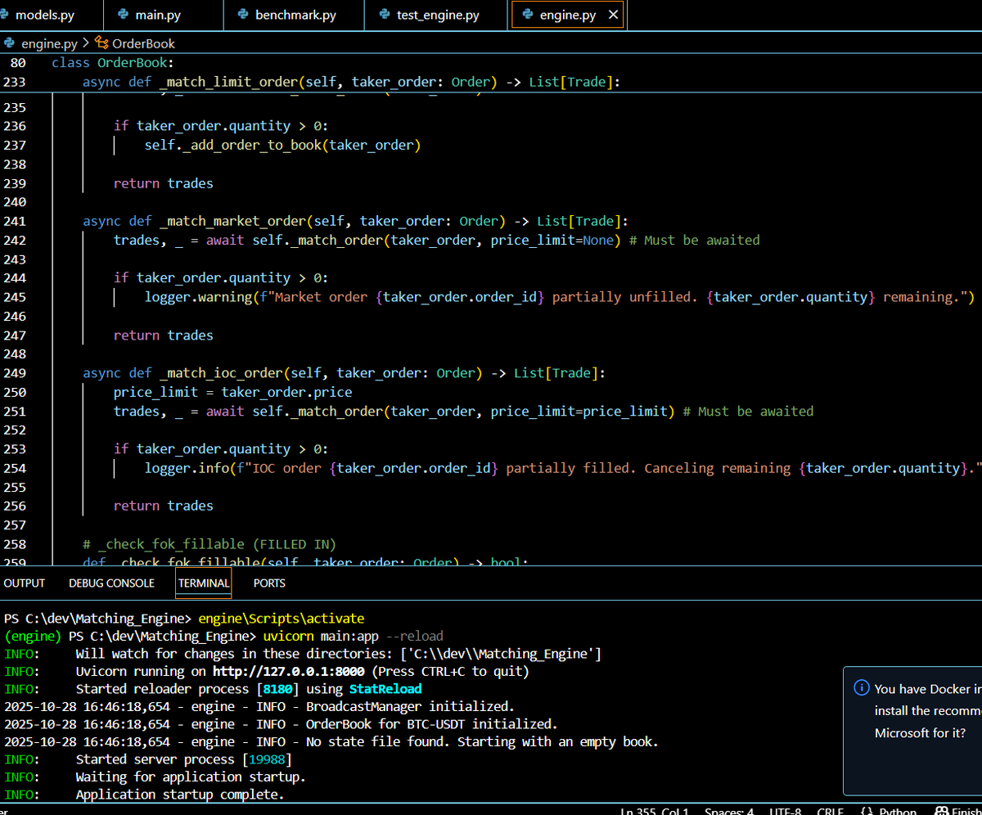Viewport: 982px width, 815px height.
Task: Click the Python icon on test_engine.py tab
Action: tap(384, 16)
